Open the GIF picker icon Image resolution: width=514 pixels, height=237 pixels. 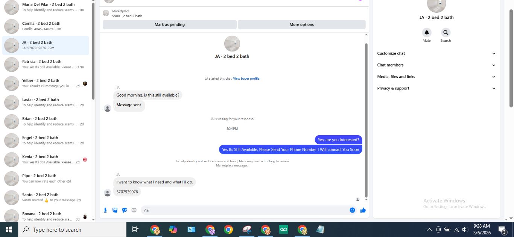point(134,210)
